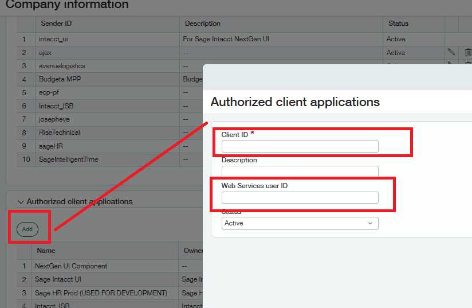Edit the ajax sender ID with pencil icon
The image size is (472, 308).
point(451,52)
